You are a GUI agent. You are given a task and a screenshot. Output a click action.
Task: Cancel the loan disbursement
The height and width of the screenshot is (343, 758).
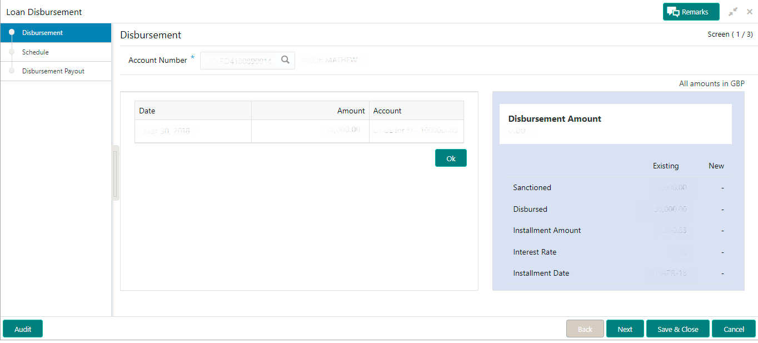coord(734,329)
